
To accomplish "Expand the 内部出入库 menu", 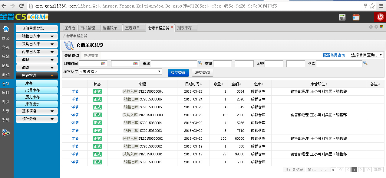I will click(x=37, y=52).
